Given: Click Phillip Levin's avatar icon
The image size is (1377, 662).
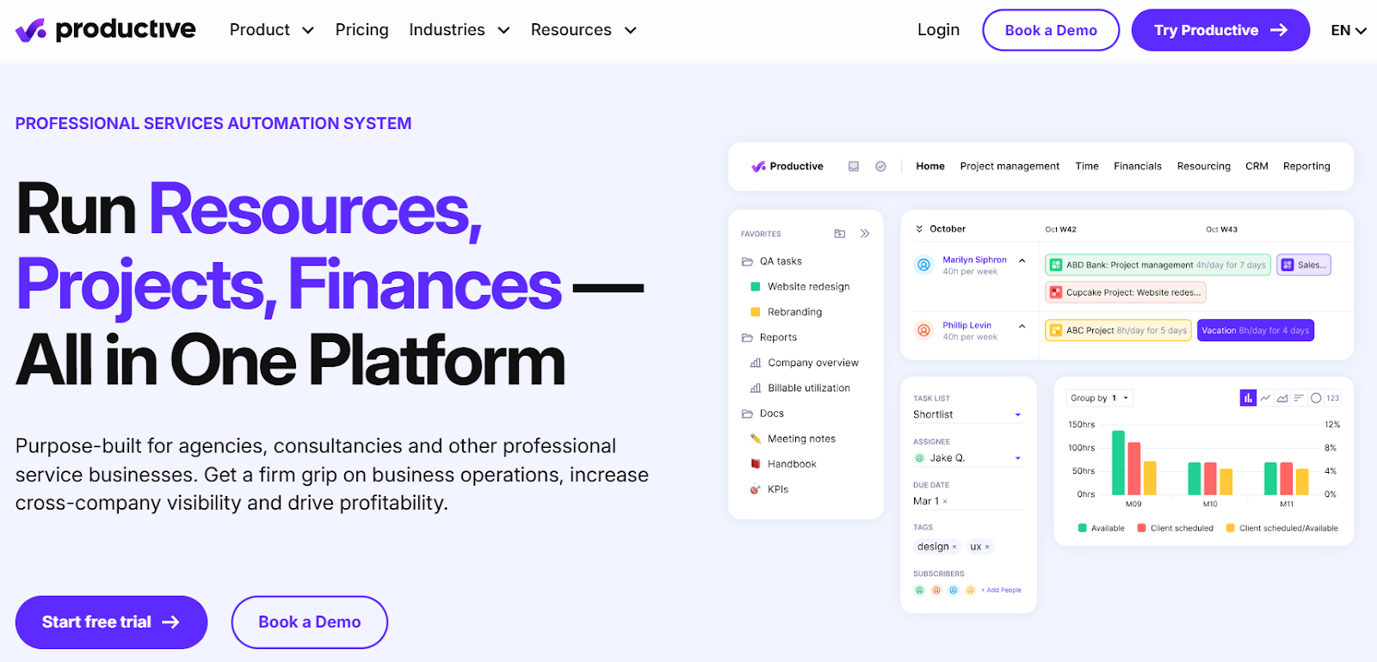Looking at the screenshot, I should [x=923, y=330].
